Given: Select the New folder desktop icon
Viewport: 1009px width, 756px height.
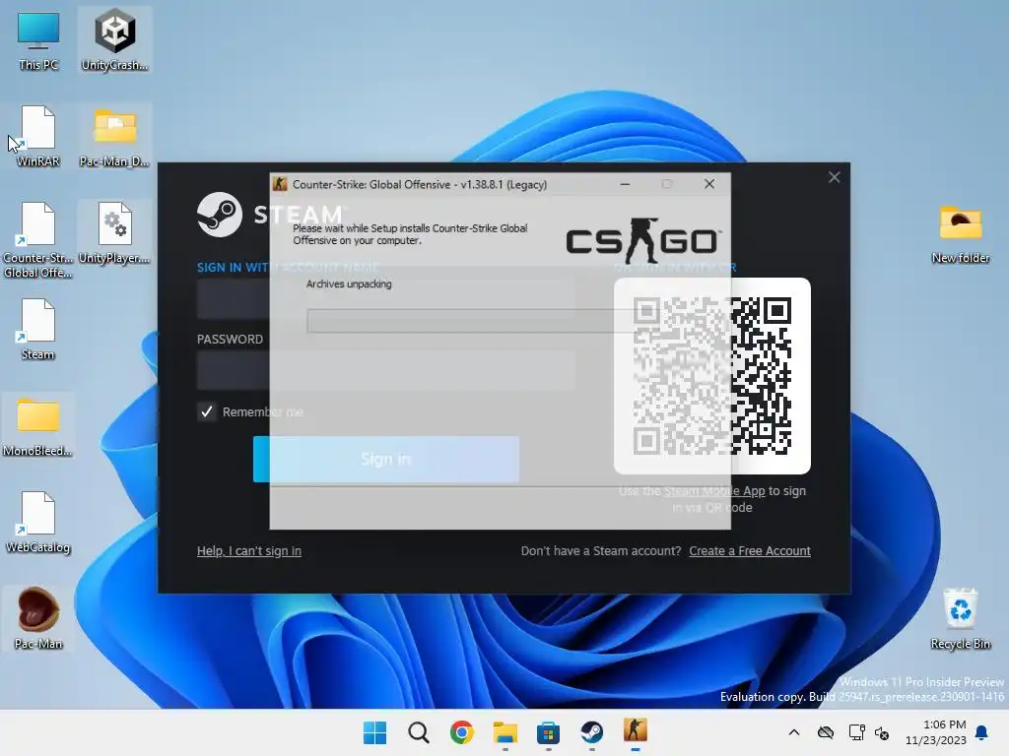Looking at the screenshot, I should tap(960, 234).
